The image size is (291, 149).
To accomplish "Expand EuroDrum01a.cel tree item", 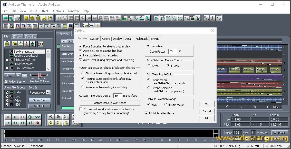I will coord(7,68).
